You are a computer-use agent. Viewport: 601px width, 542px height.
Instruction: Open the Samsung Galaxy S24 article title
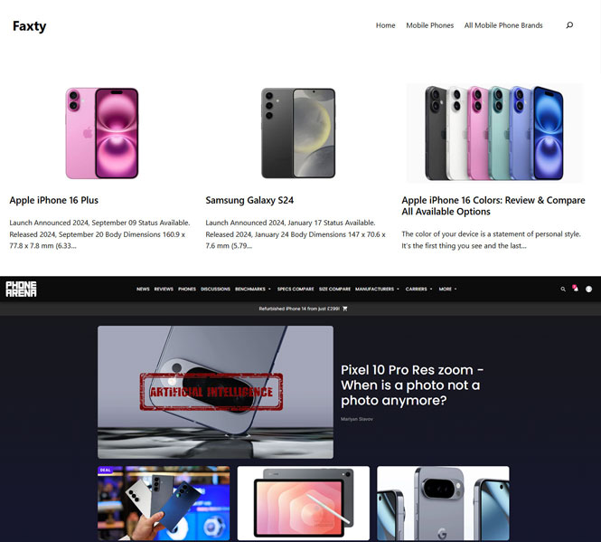249,200
